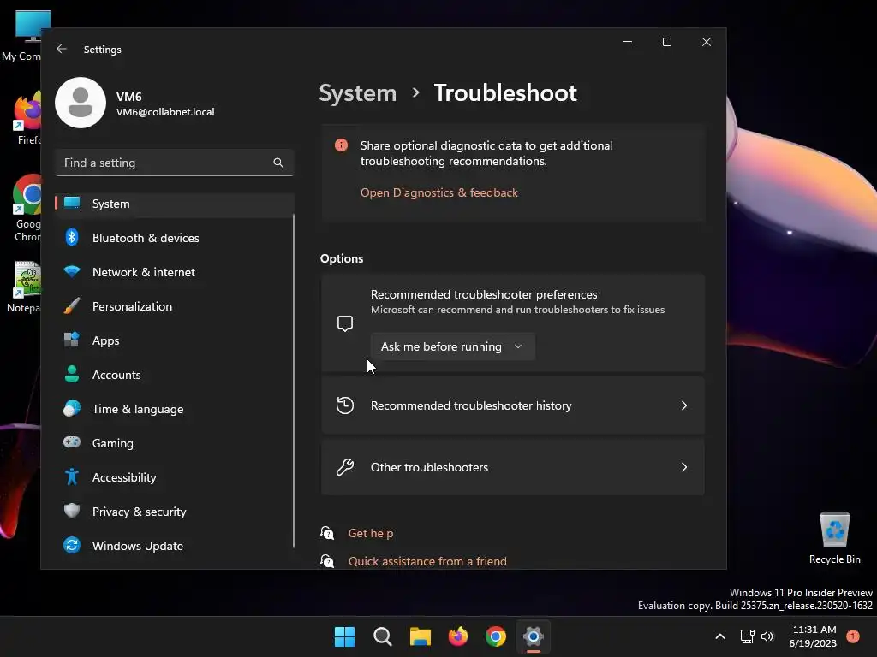Open Privacy & security settings
Viewport: 877px width, 657px height.
click(x=175, y=512)
